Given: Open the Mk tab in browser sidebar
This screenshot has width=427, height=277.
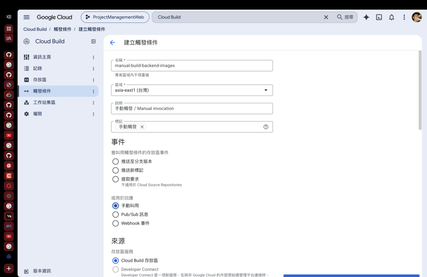Looking at the screenshot, I should (9, 216).
